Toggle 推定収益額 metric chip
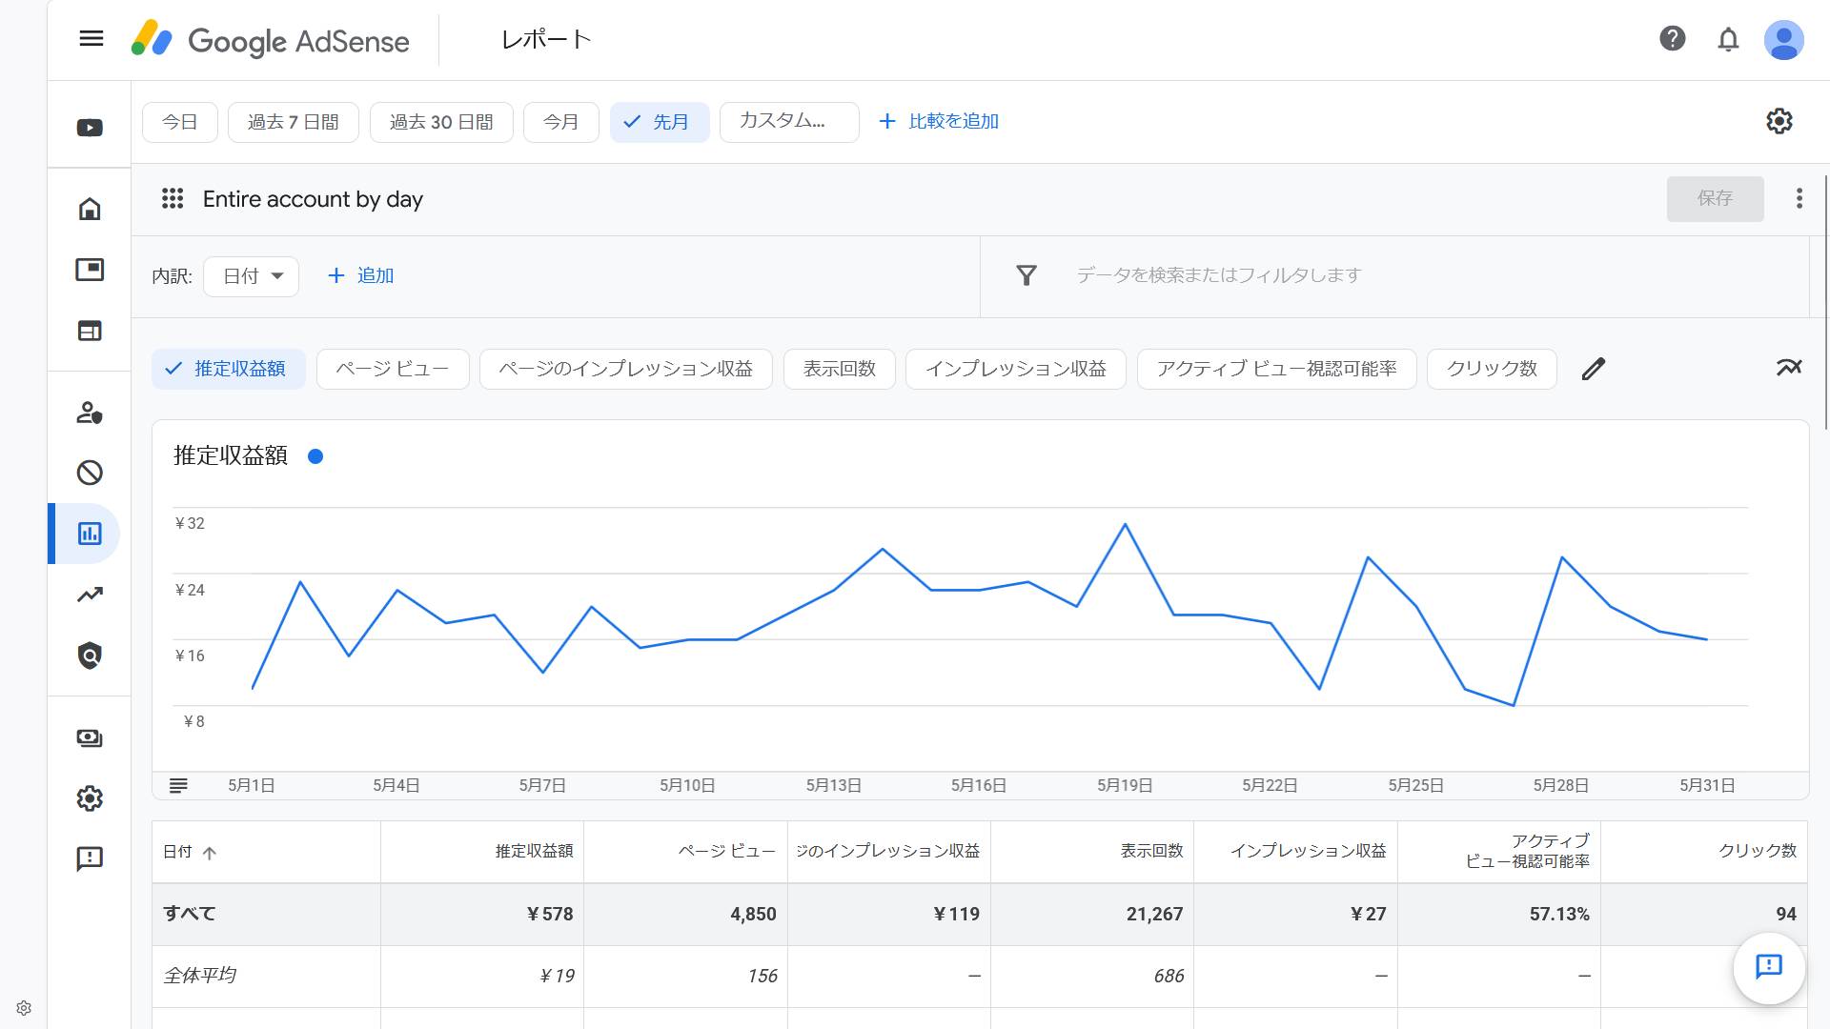This screenshot has height=1029, width=1830. (229, 369)
